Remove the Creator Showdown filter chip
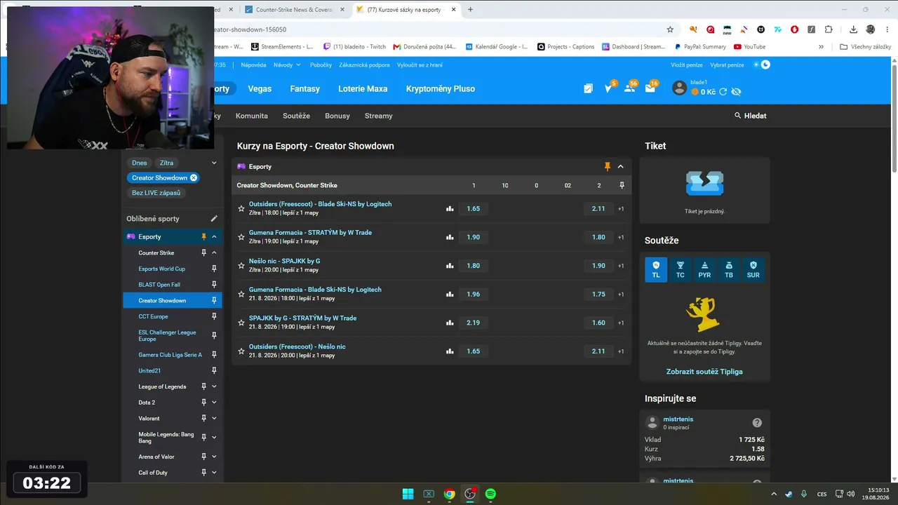Image resolution: width=898 pixels, height=505 pixels. pos(194,177)
